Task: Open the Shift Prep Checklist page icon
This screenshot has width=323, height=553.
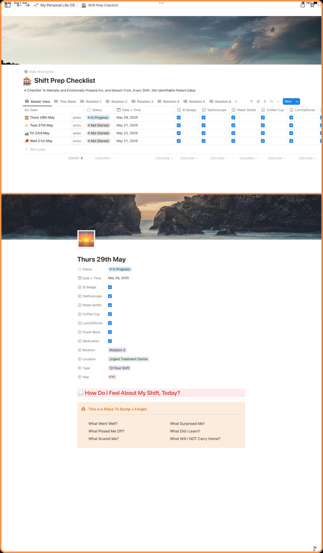Action: pyautogui.click(x=27, y=81)
